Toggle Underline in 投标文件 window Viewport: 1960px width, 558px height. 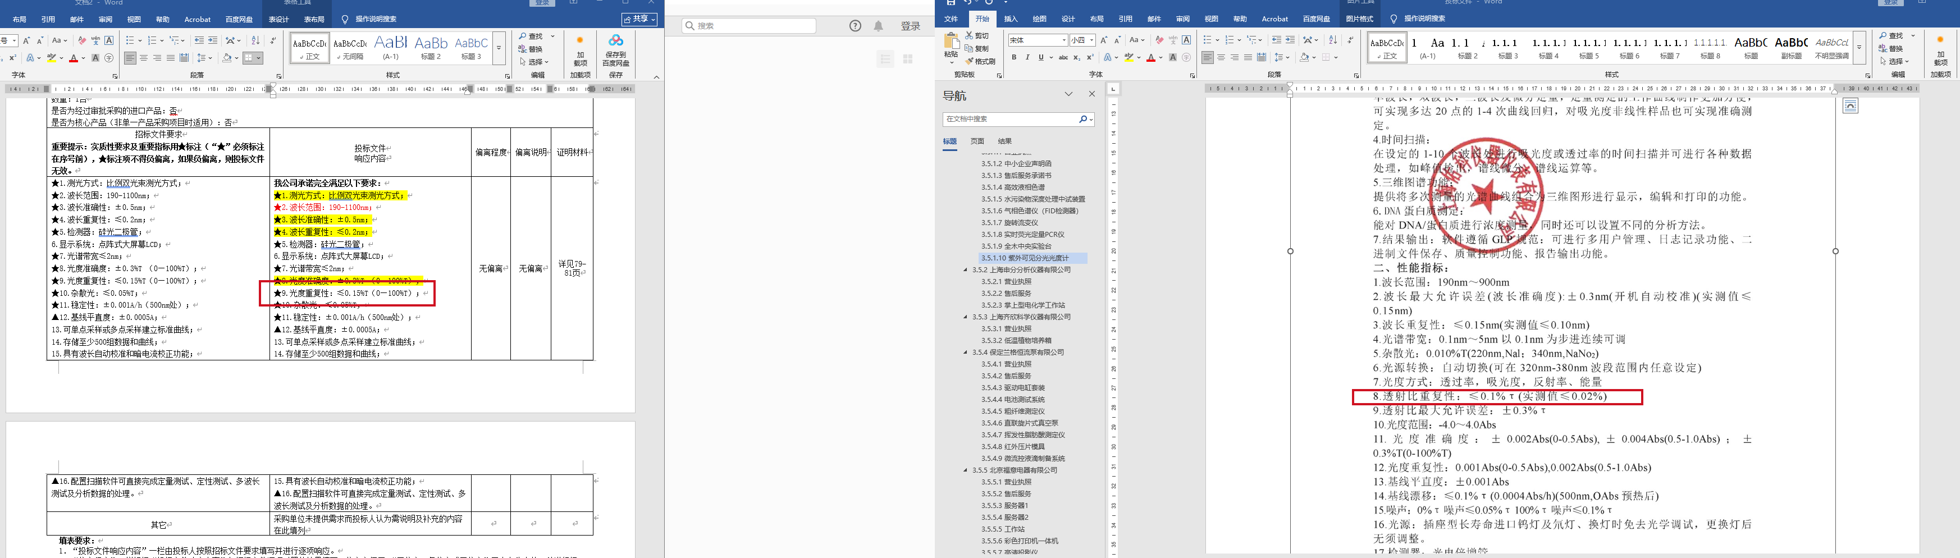1041,57
